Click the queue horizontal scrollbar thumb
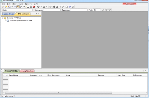The image size is (150, 99). tap(58, 93)
